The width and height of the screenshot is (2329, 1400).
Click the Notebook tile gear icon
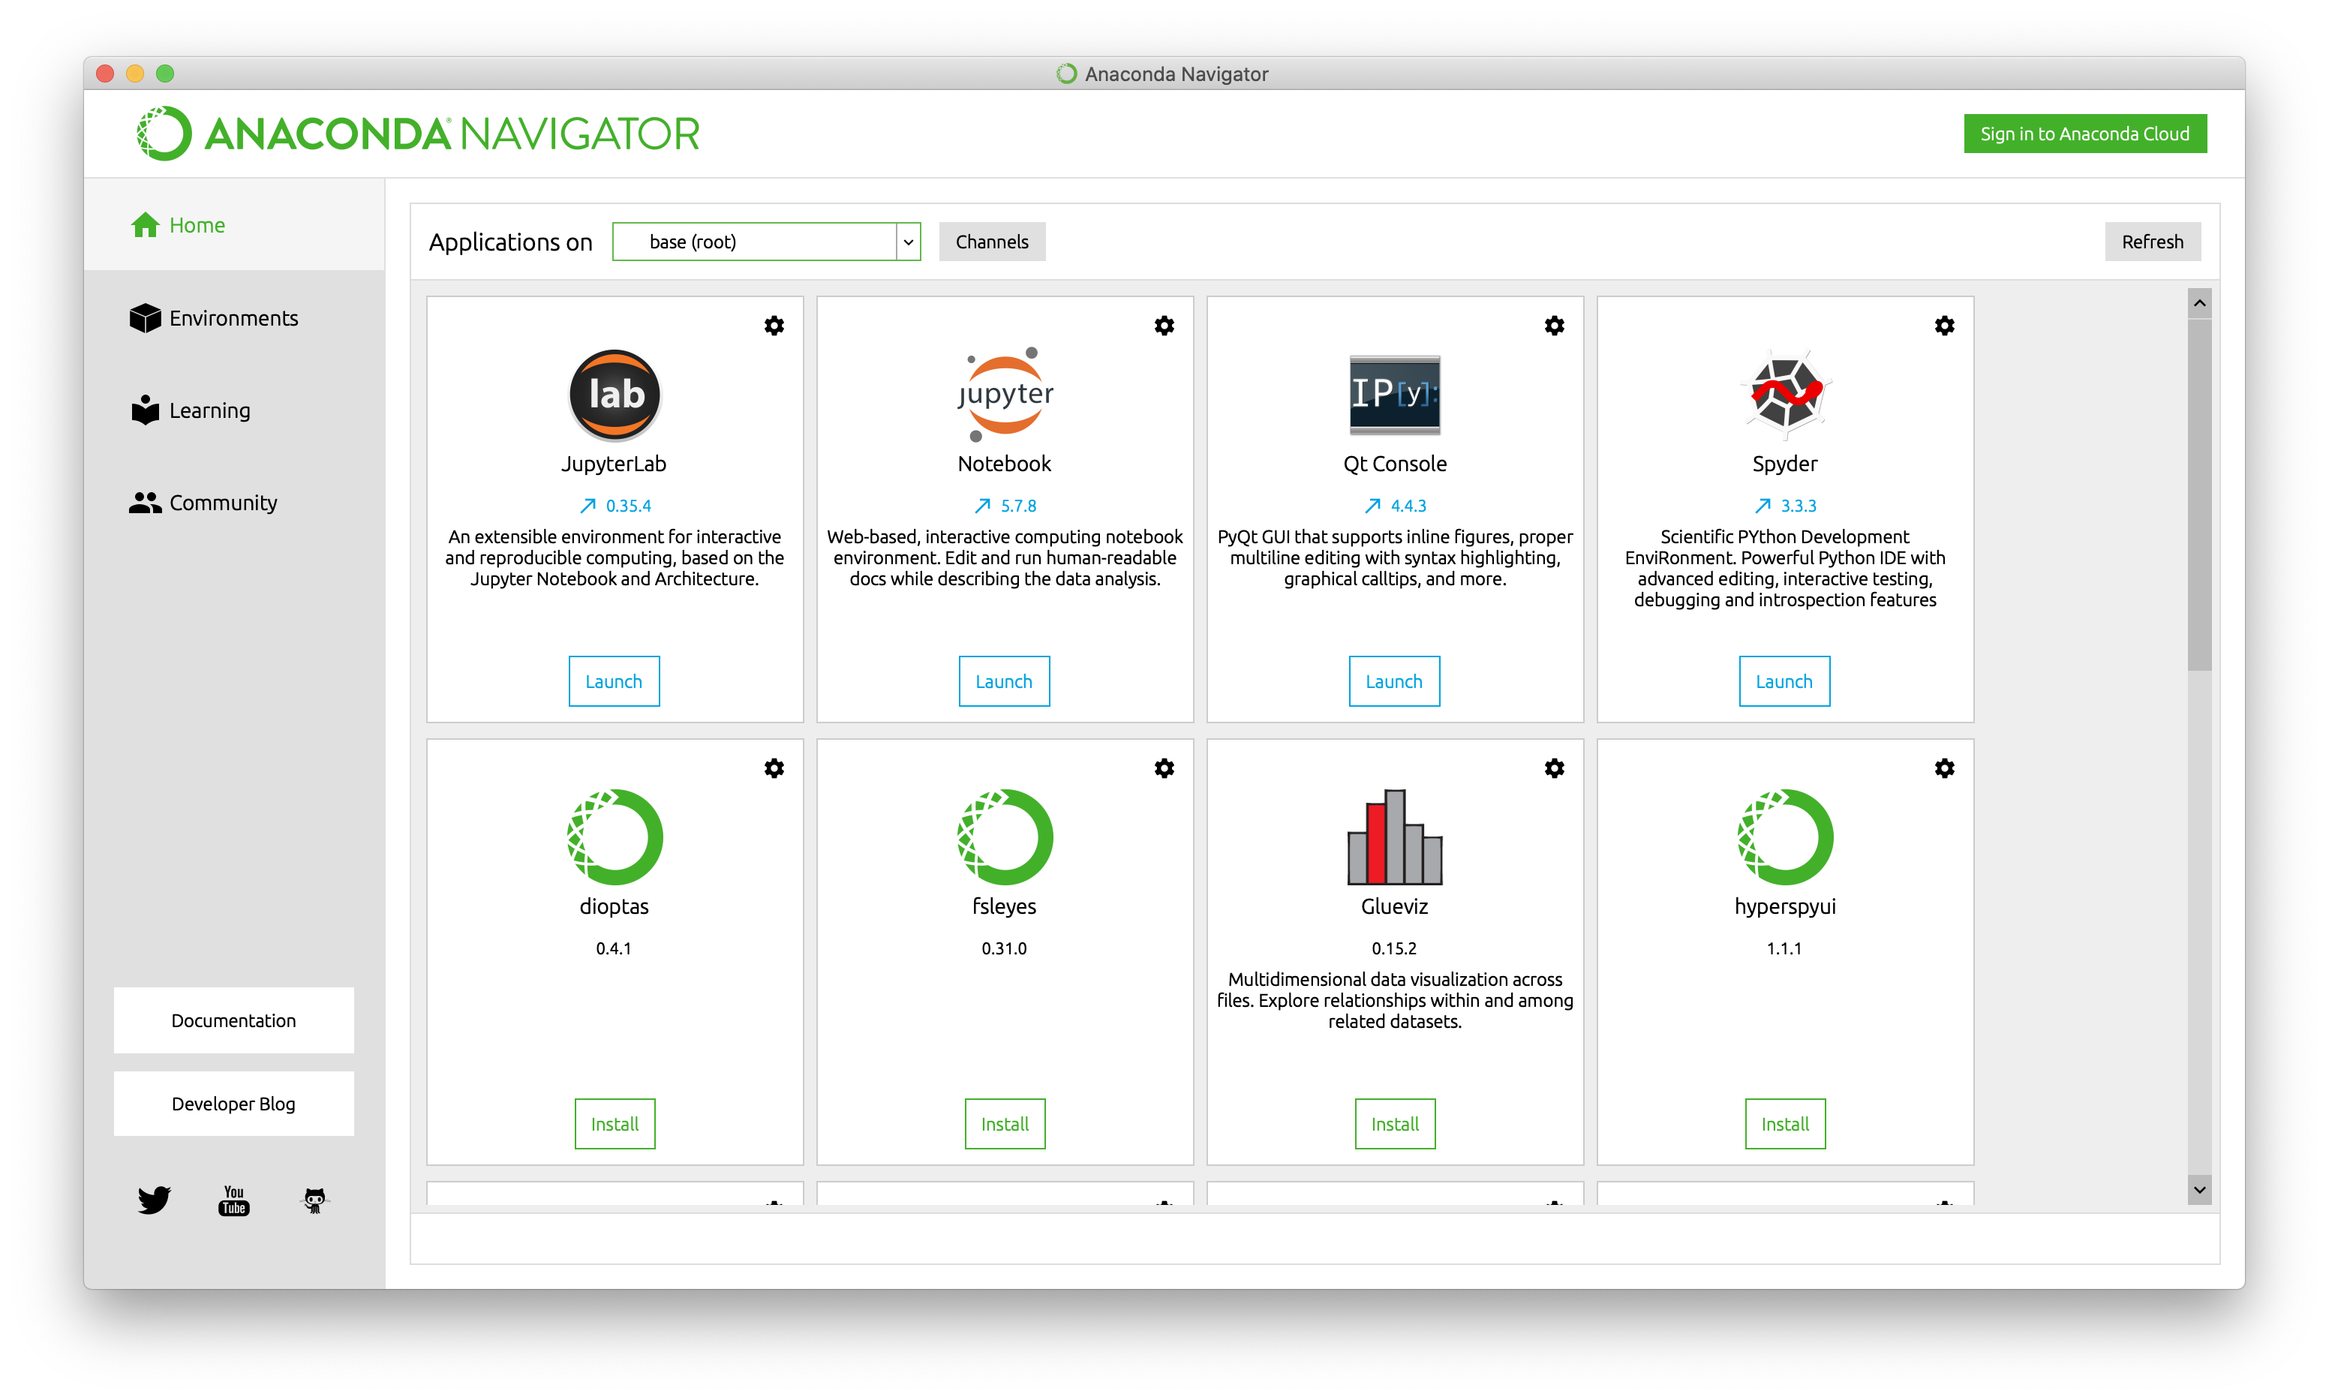point(1164,326)
